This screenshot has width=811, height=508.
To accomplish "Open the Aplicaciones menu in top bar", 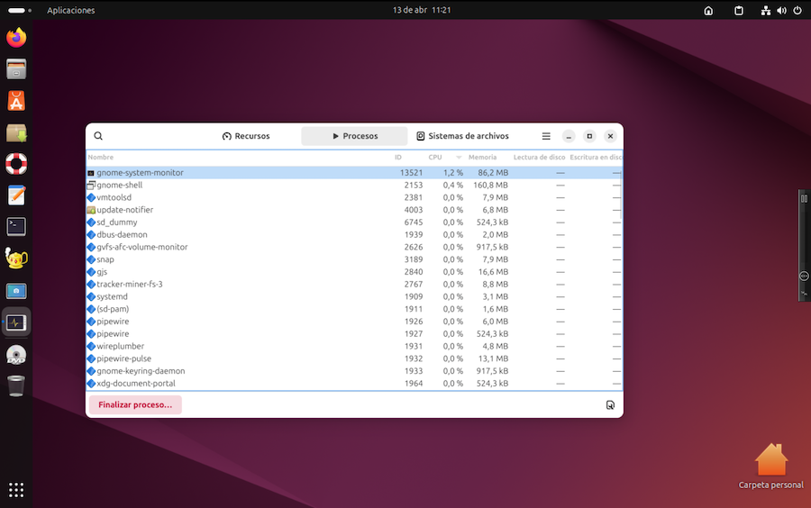I will coord(70,11).
